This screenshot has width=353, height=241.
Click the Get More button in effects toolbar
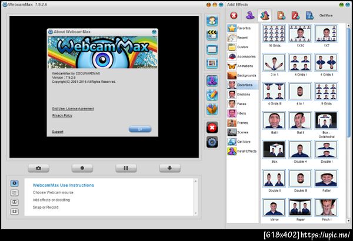326,15
